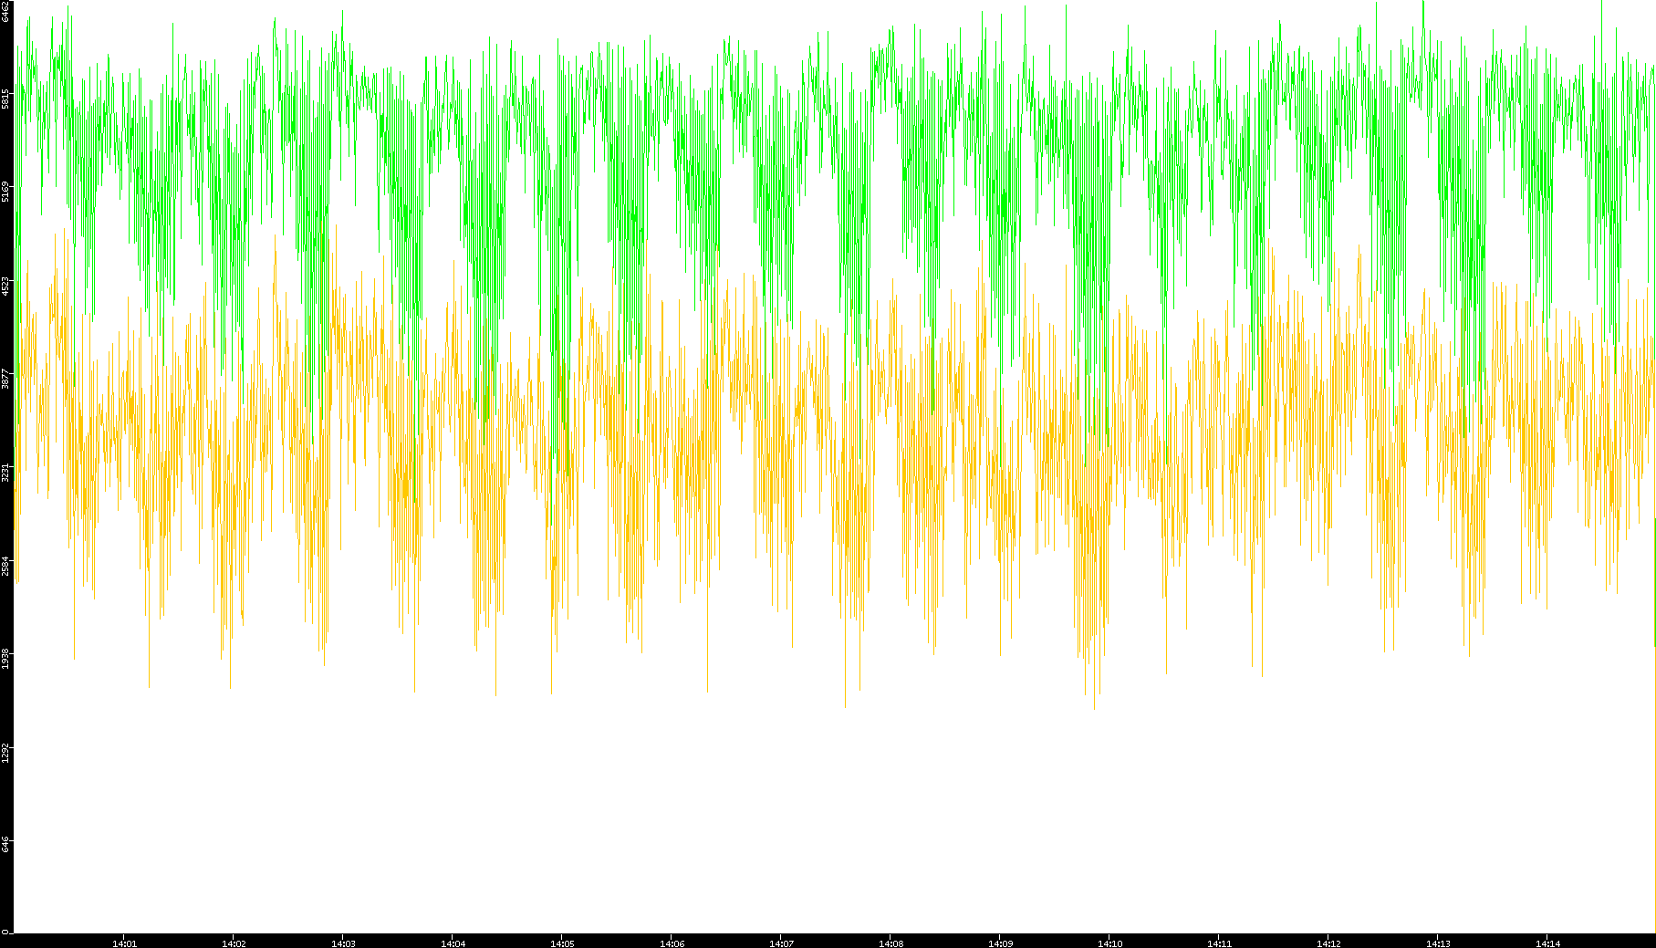Click the 14:14 time axis label
The height and width of the screenshot is (948, 1656).
click(x=1547, y=943)
